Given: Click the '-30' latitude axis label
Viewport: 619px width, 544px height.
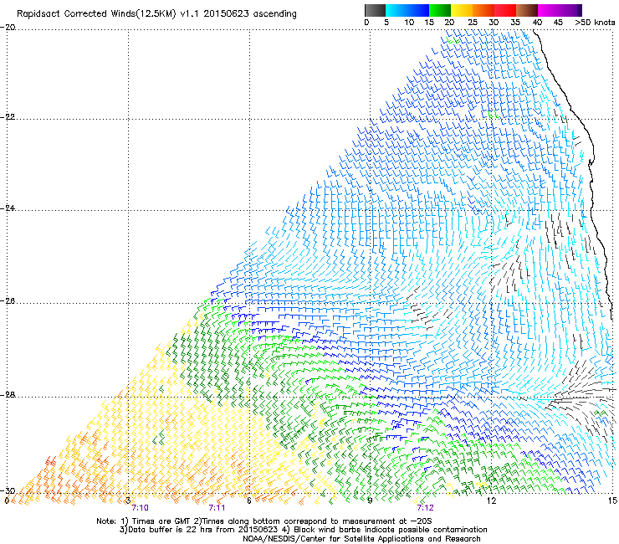Looking at the screenshot, I should [8, 490].
